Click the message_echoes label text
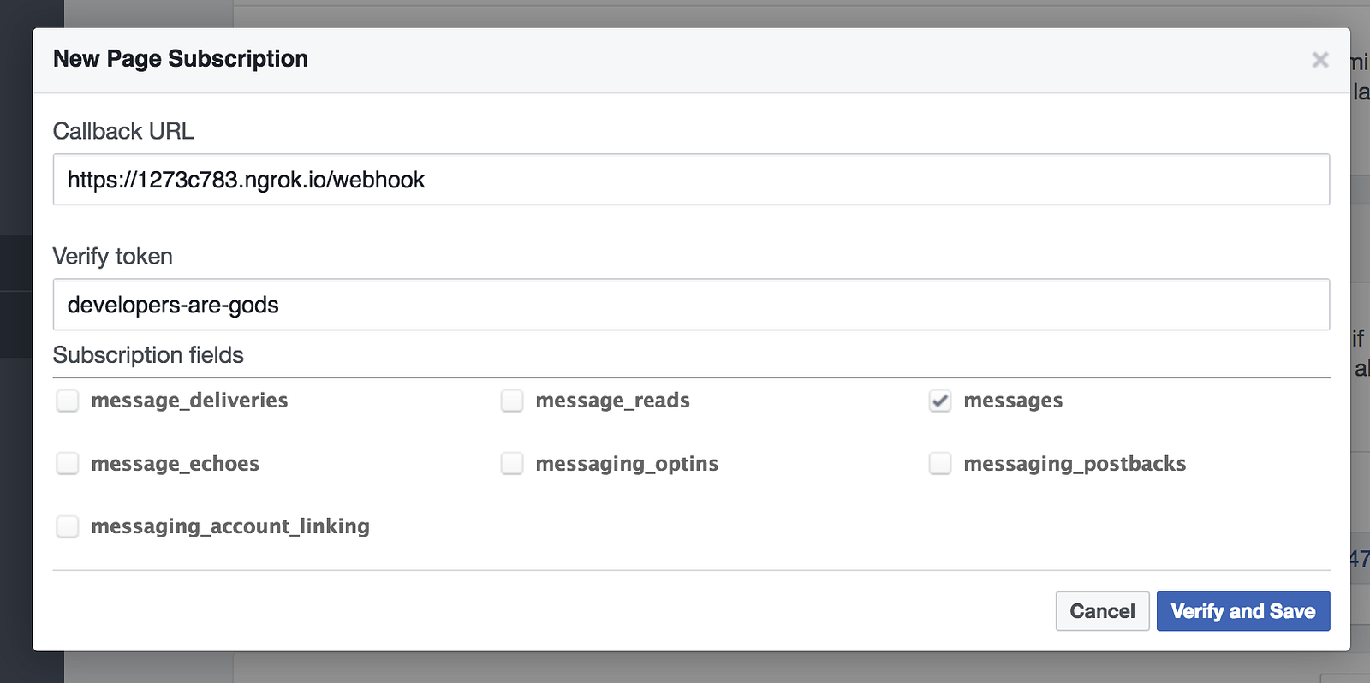Screen dimensions: 1370x683 pos(175,464)
